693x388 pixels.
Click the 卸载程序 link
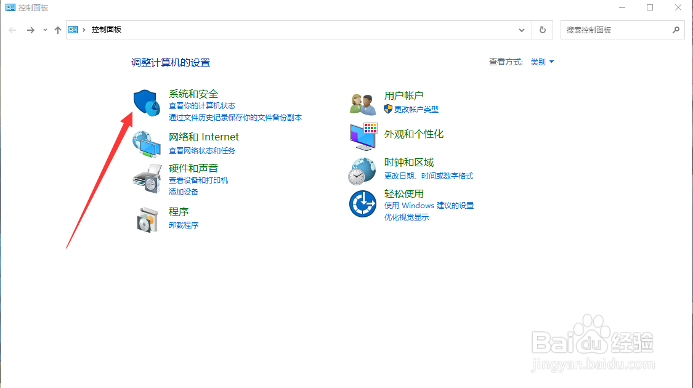[183, 225]
